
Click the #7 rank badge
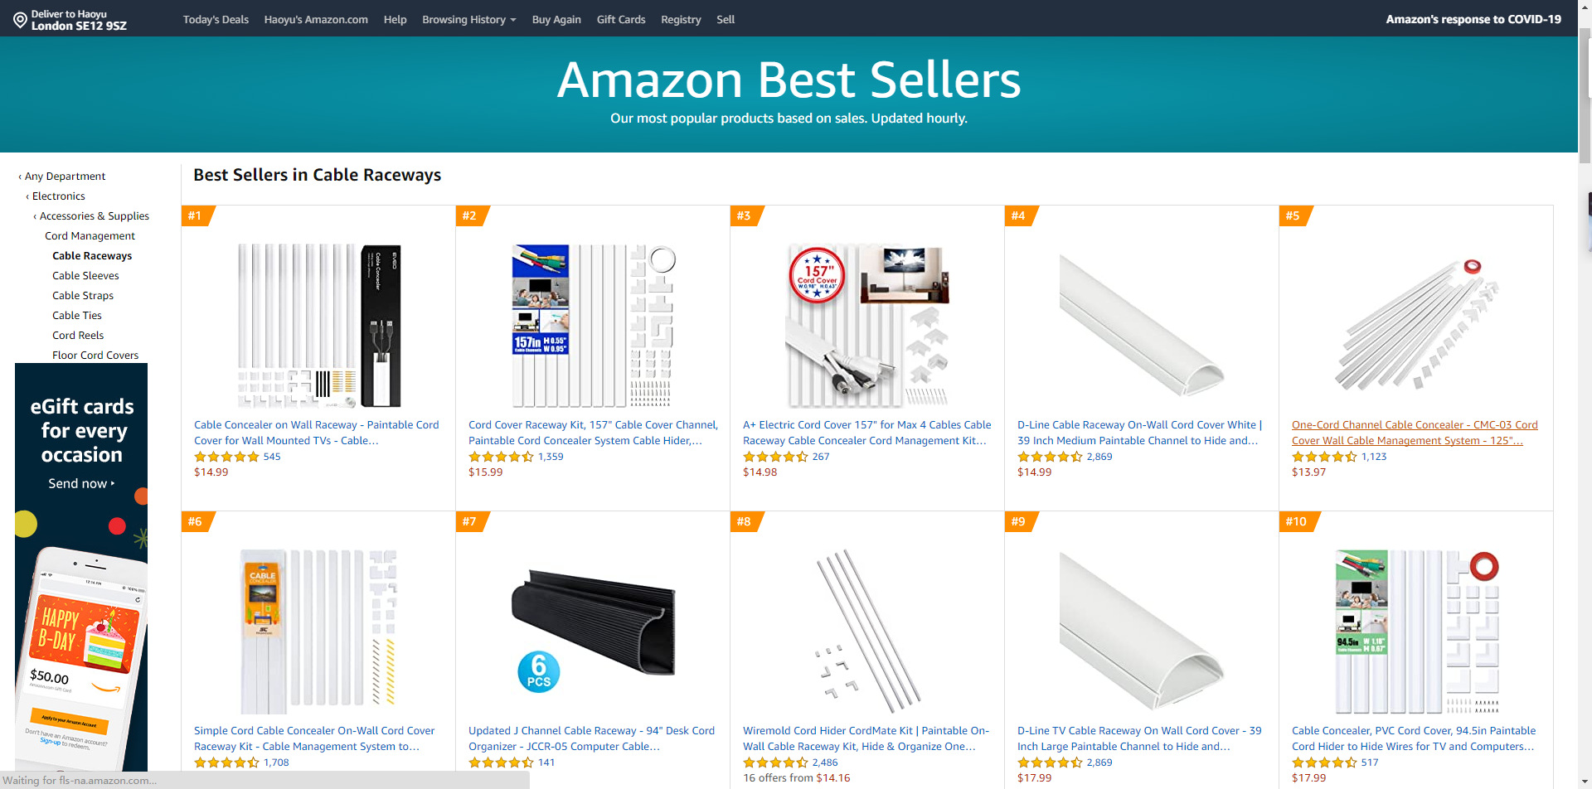(470, 521)
